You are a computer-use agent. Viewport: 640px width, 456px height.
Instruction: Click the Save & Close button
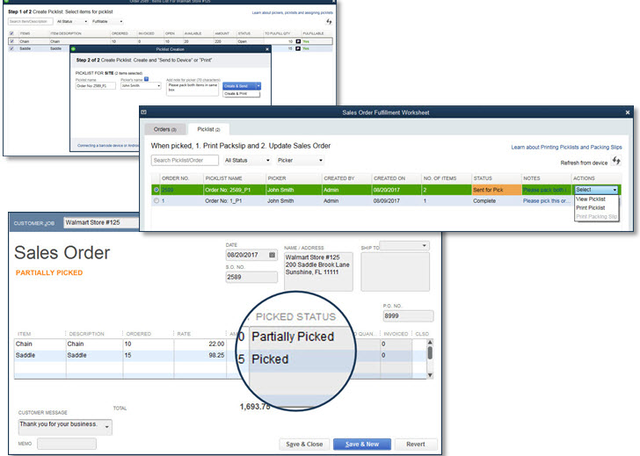tap(304, 445)
